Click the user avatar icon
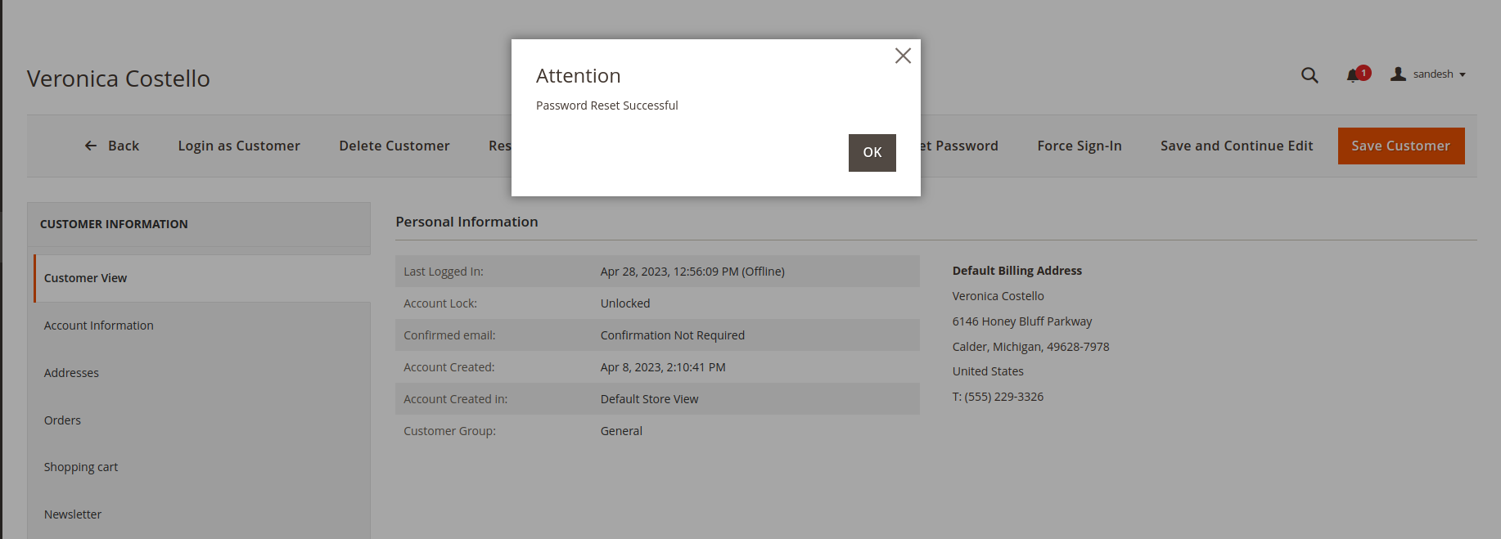The width and height of the screenshot is (1501, 539). tap(1399, 74)
